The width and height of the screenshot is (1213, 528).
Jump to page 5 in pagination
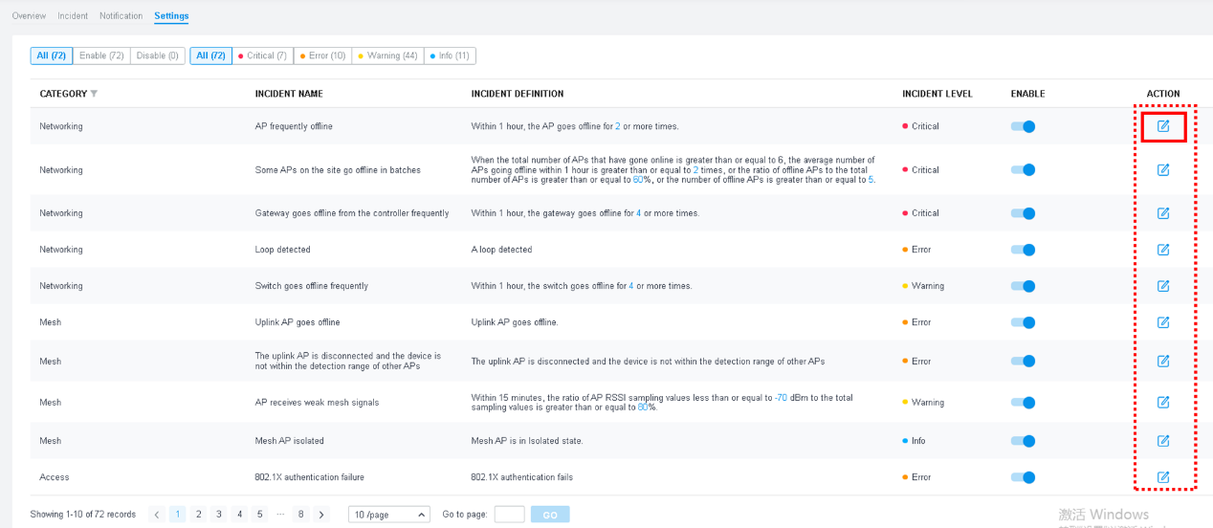click(259, 515)
